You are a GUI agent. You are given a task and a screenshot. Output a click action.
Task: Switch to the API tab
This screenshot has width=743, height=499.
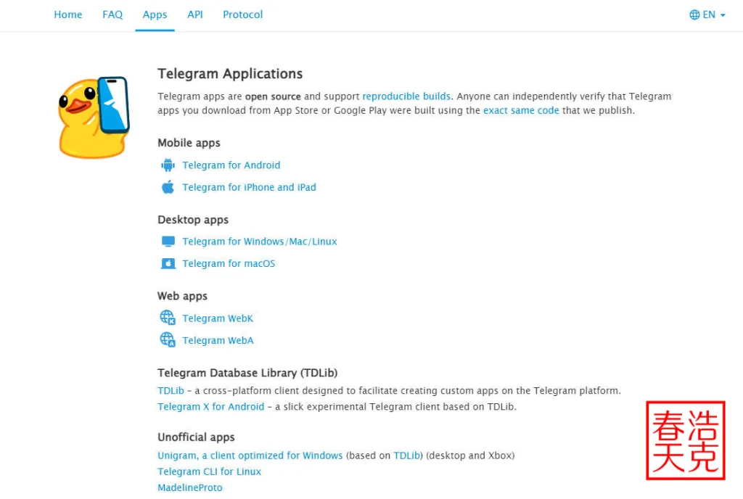coord(195,15)
